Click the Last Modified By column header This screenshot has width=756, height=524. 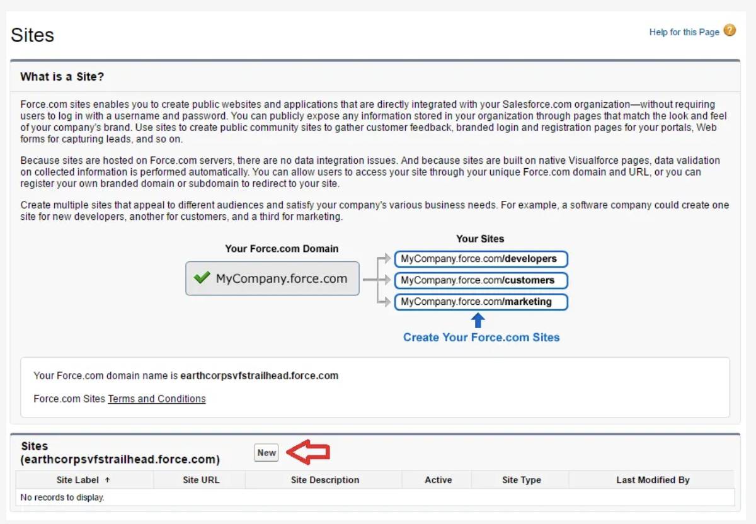coord(653,480)
